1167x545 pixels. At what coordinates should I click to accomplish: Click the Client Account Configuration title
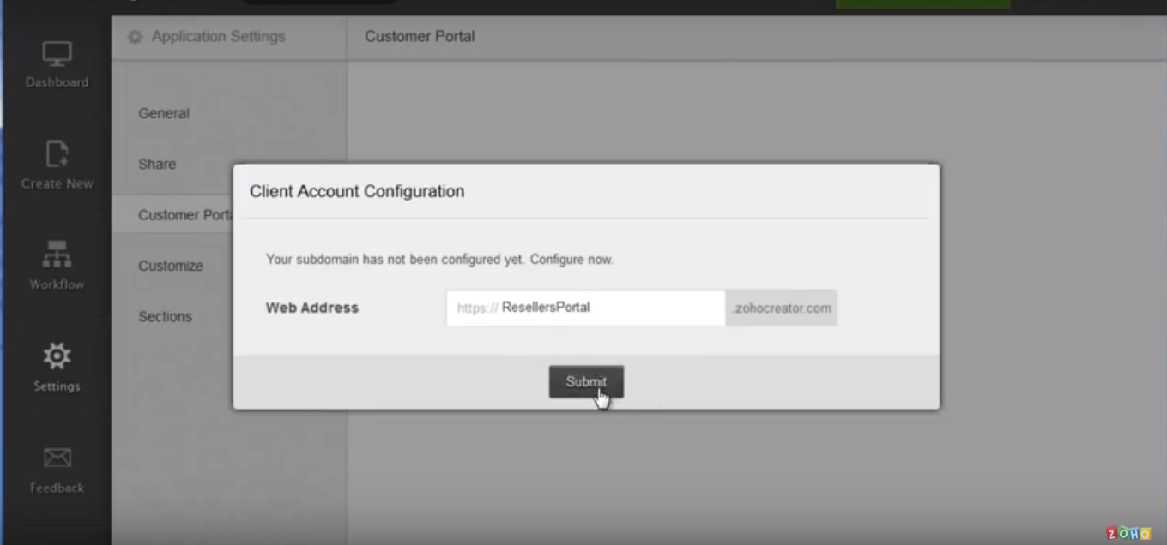(357, 191)
